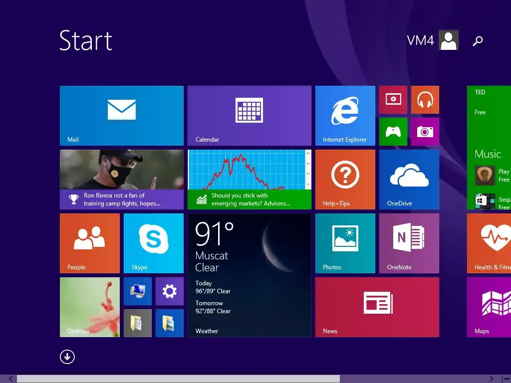Open the OneDrive tile
The height and width of the screenshot is (383, 511).
point(409,180)
